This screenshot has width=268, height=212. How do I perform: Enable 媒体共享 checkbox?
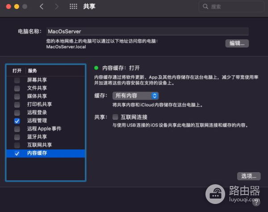pos(17,96)
